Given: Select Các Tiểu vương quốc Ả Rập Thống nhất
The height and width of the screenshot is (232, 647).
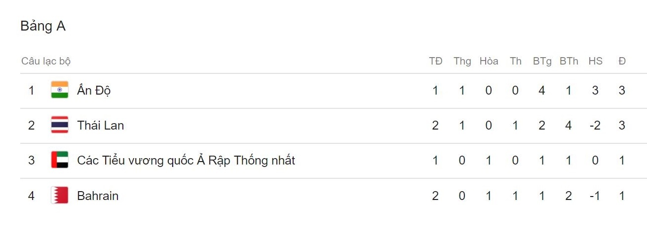Looking at the screenshot, I should click(186, 161).
